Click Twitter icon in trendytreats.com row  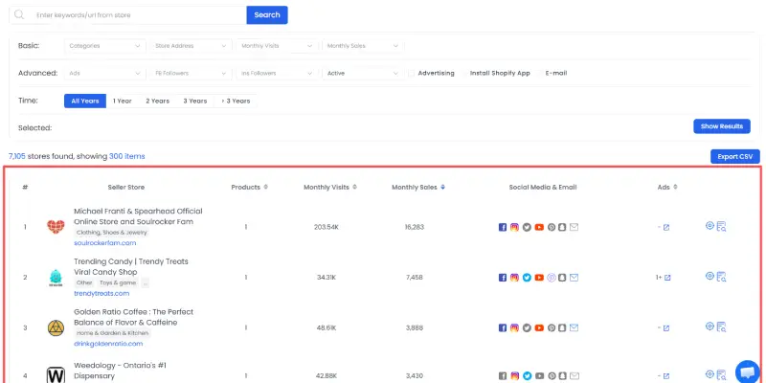click(x=527, y=278)
